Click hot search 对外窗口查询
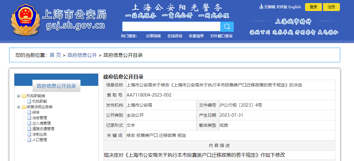354x161 pixels. tap(221, 36)
